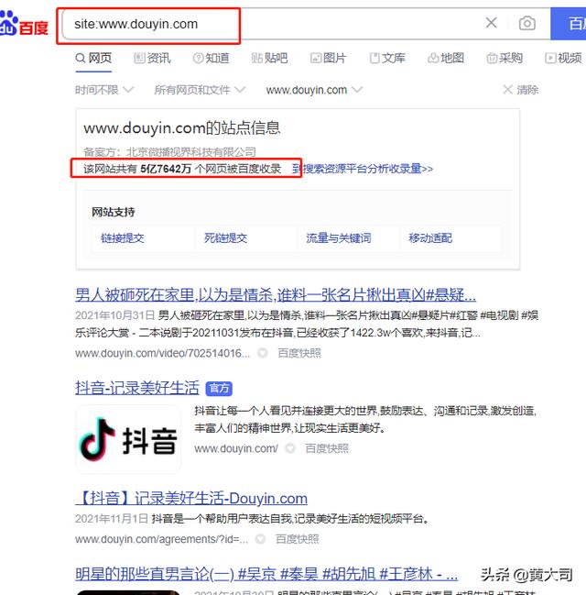Viewport: 586px width, 595px height.
Task: Click shield icon beside agreements result URL
Action: [x=262, y=539]
